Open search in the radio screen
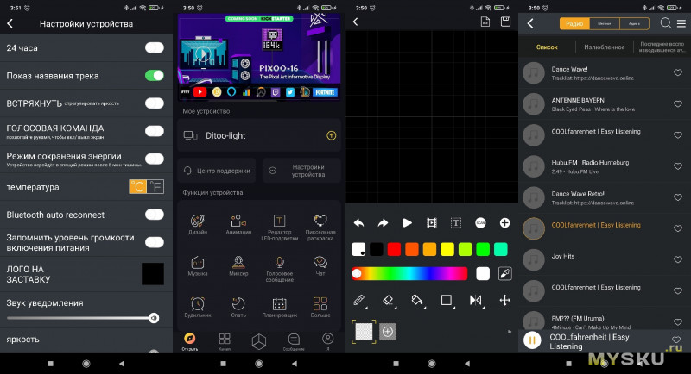 [x=665, y=23]
